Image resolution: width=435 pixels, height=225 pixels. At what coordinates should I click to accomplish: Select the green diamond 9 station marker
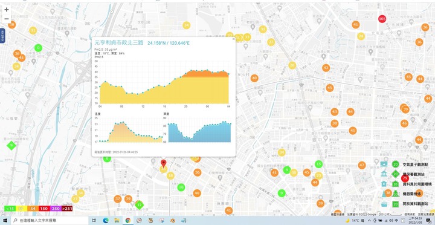11,145
